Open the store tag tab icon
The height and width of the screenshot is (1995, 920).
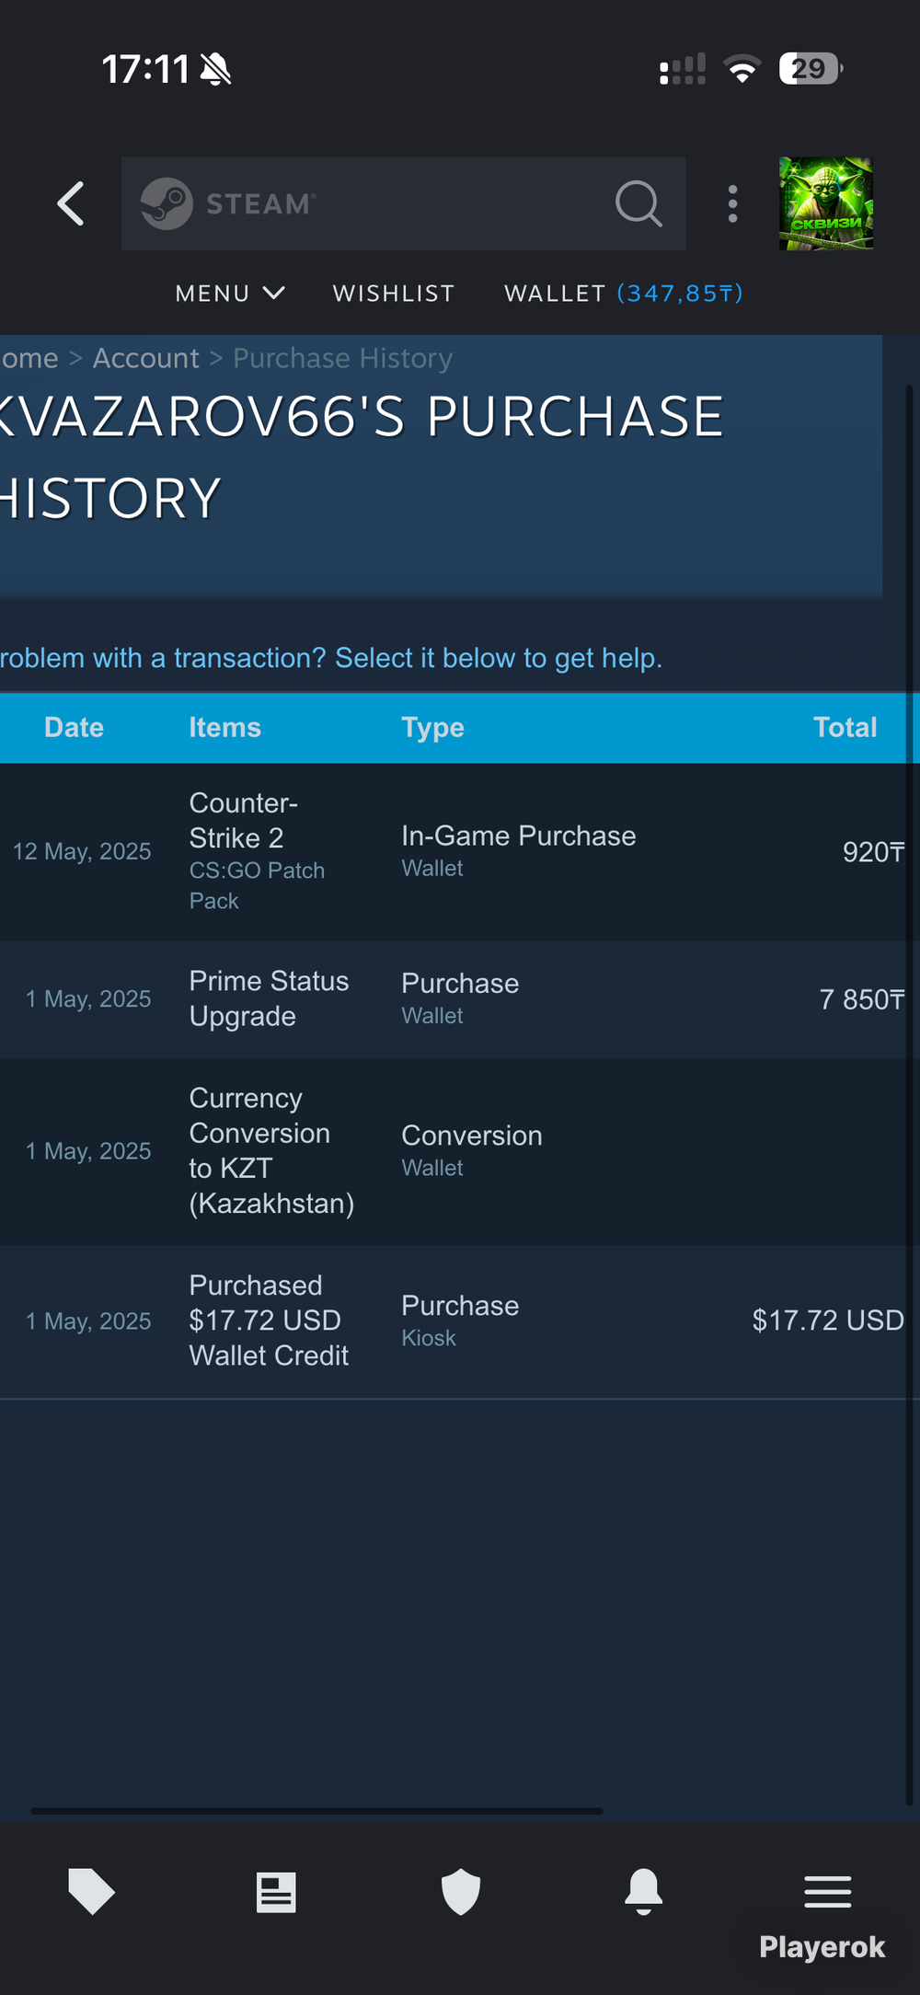click(91, 1891)
